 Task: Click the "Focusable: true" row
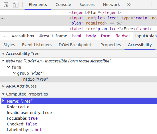22,118
